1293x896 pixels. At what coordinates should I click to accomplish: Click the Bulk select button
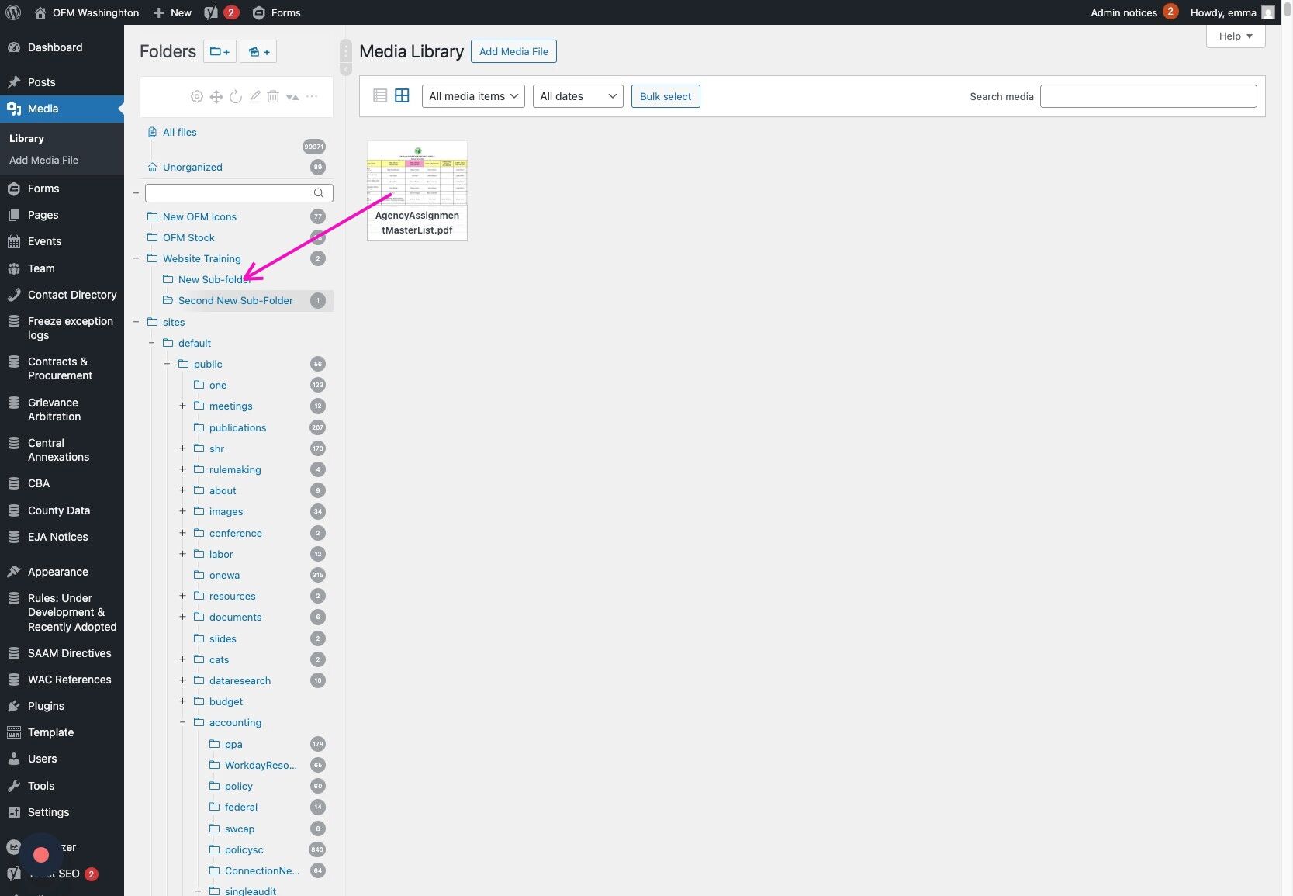click(x=666, y=96)
